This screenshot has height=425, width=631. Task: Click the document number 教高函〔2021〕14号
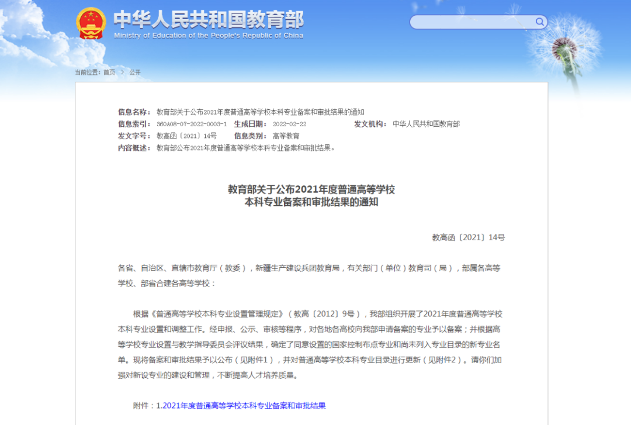pos(469,237)
